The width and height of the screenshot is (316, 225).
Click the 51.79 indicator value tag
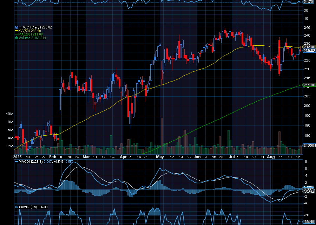[x=308, y=2]
